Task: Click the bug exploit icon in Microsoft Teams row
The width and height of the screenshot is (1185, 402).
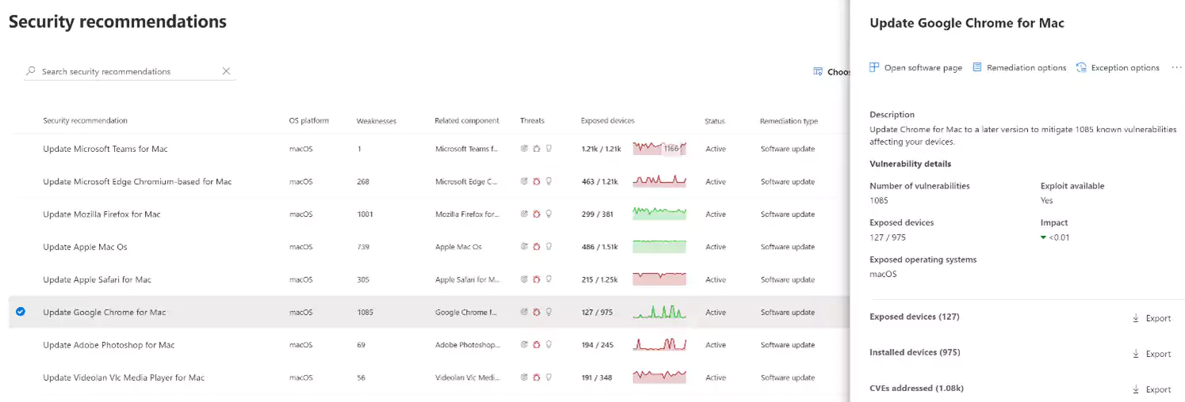Action: [536, 149]
